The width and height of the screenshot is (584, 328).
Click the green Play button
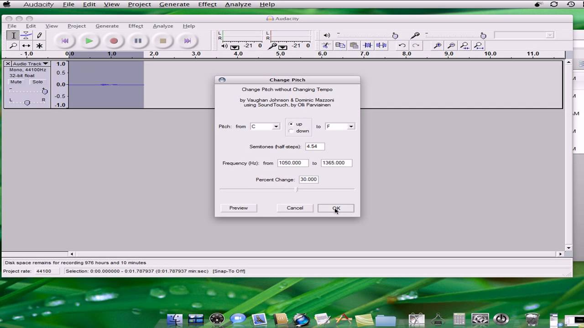coord(89,41)
